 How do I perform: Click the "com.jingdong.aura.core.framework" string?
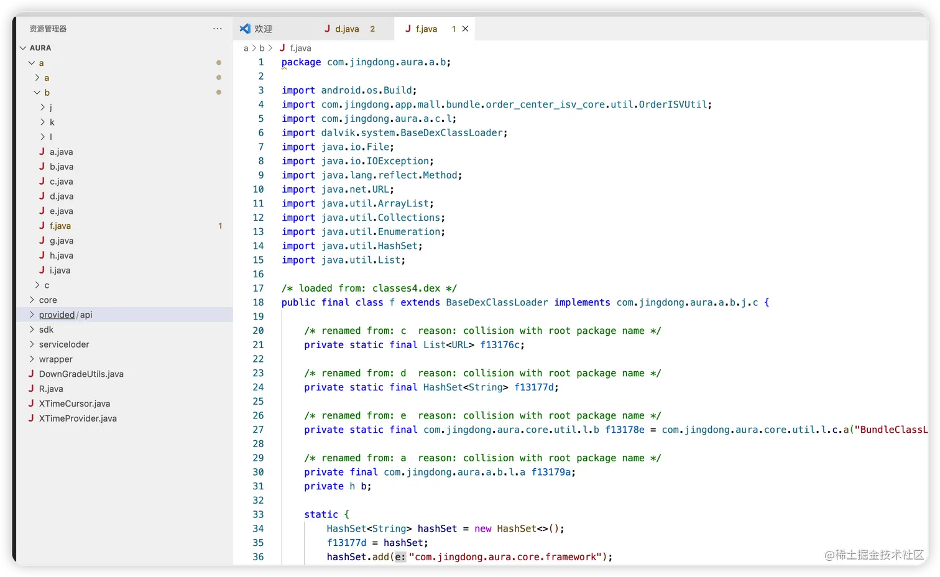point(505,557)
